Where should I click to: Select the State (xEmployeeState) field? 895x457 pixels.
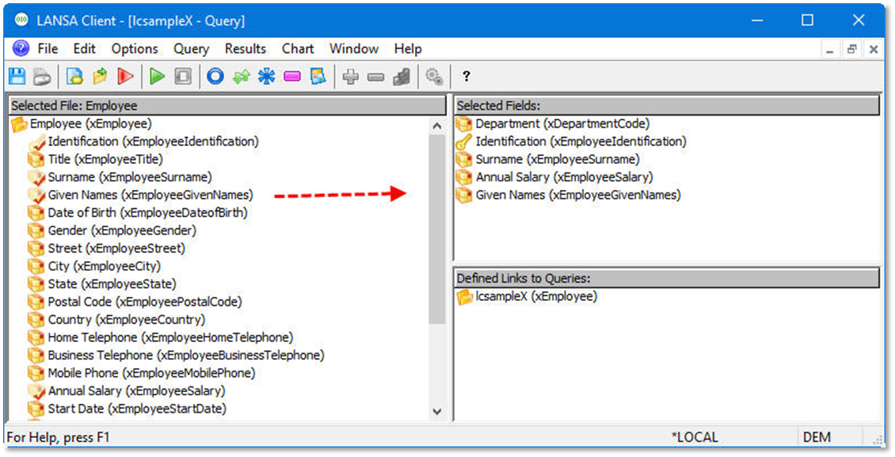click(x=102, y=284)
